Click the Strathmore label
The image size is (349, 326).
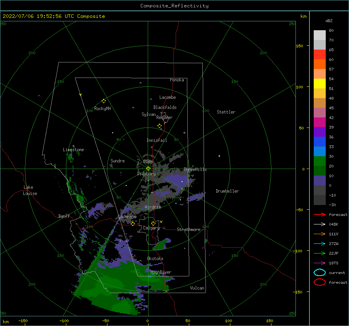188,229
